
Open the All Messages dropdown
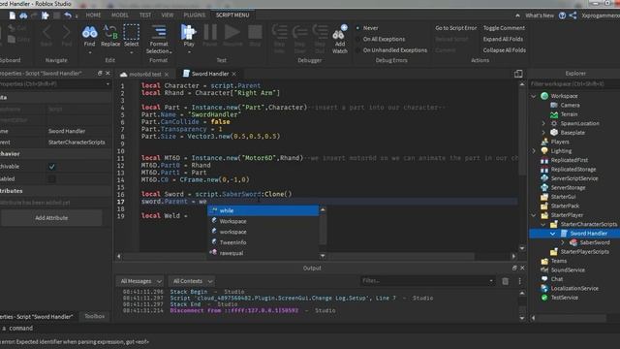pos(140,281)
